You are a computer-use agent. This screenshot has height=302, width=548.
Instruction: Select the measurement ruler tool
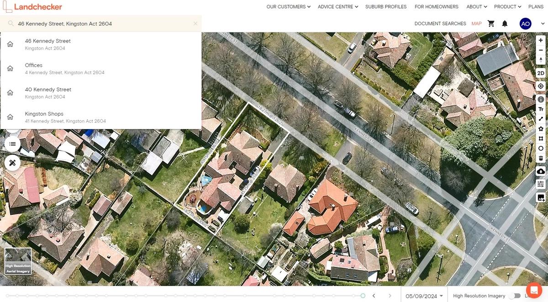point(12,162)
